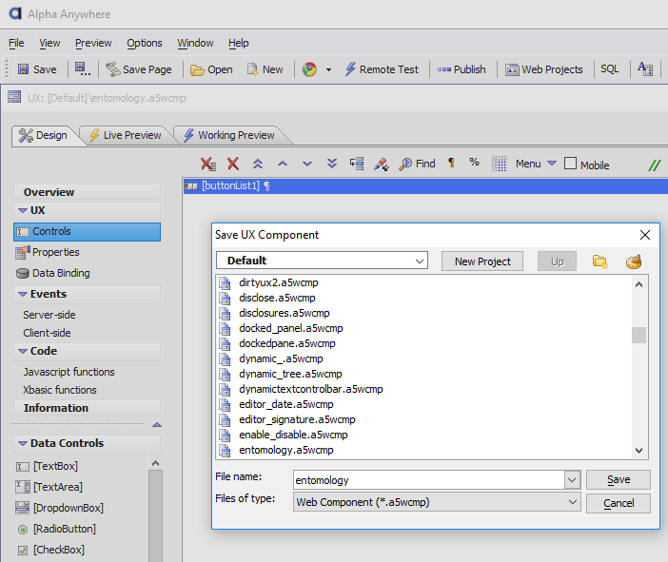Switch to the Design tab
The image size is (668, 562).
tap(43, 135)
